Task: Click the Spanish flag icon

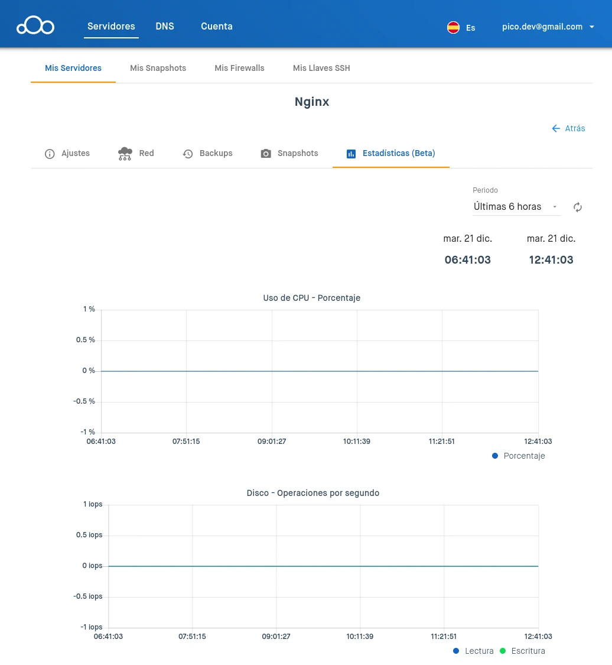Action: click(453, 27)
